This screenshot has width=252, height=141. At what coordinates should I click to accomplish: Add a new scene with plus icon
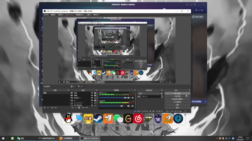tap(44, 107)
